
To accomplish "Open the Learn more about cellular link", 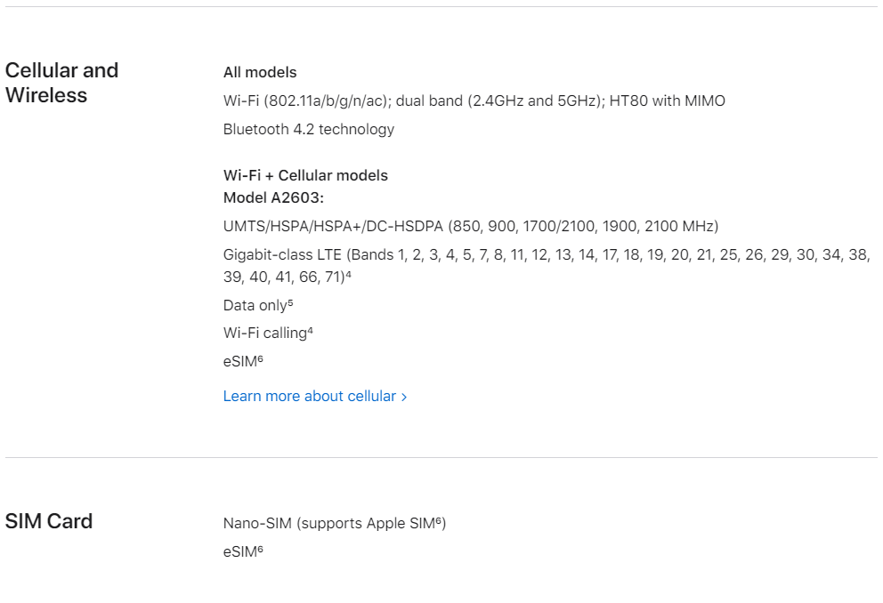I will [315, 396].
